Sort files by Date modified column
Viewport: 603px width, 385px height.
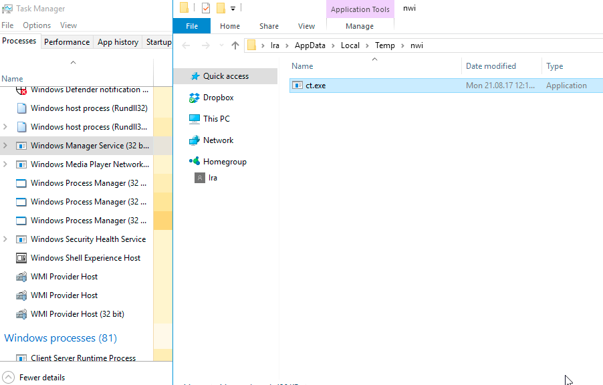click(x=491, y=66)
